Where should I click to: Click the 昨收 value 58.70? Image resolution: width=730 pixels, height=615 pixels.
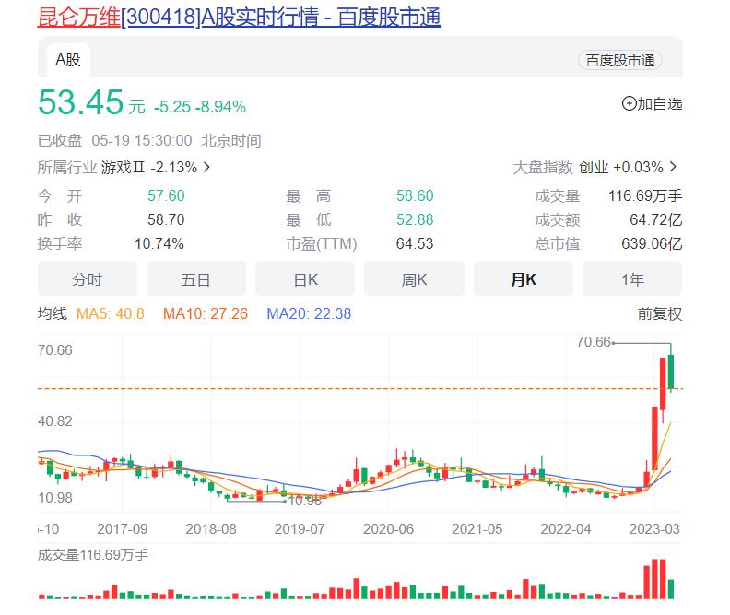tap(166, 219)
